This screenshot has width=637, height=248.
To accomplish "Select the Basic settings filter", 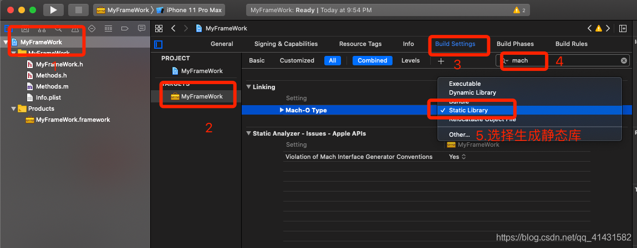I will pos(257,61).
